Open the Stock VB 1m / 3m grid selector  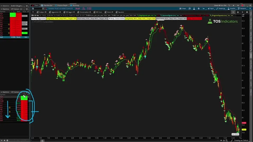point(220,5)
